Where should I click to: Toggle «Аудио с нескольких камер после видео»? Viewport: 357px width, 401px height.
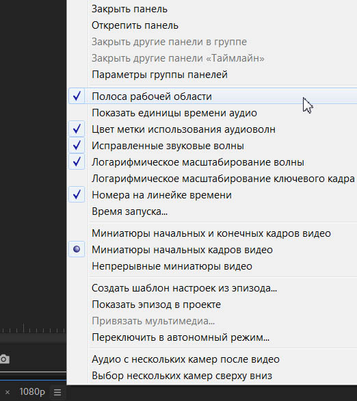click(213, 359)
